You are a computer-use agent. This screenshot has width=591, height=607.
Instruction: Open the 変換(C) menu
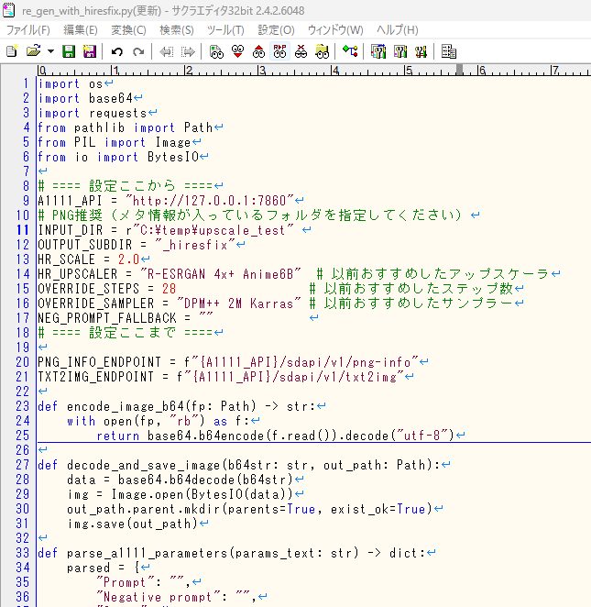tap(128, 30)
